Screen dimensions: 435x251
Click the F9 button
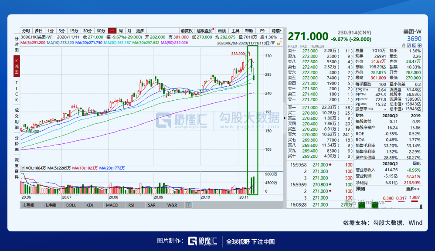(x=262, y=31)
